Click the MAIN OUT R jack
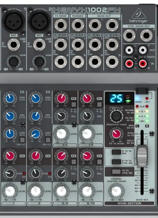 [x=112, y=25]
